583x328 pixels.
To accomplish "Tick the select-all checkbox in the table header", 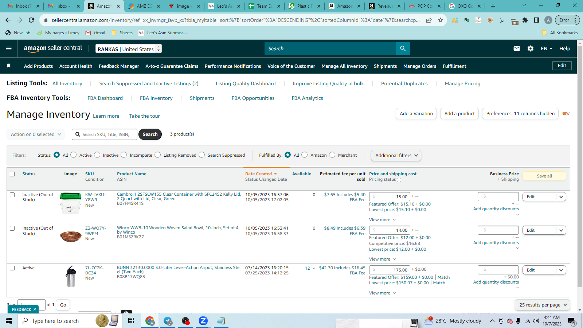I will tap(12, 174).
